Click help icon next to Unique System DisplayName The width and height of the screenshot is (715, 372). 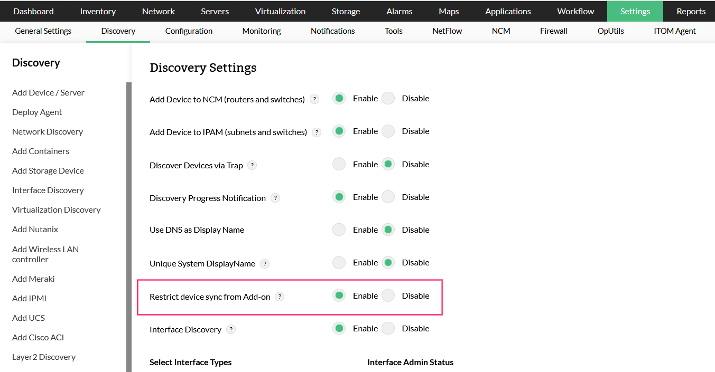coord(265,263)
